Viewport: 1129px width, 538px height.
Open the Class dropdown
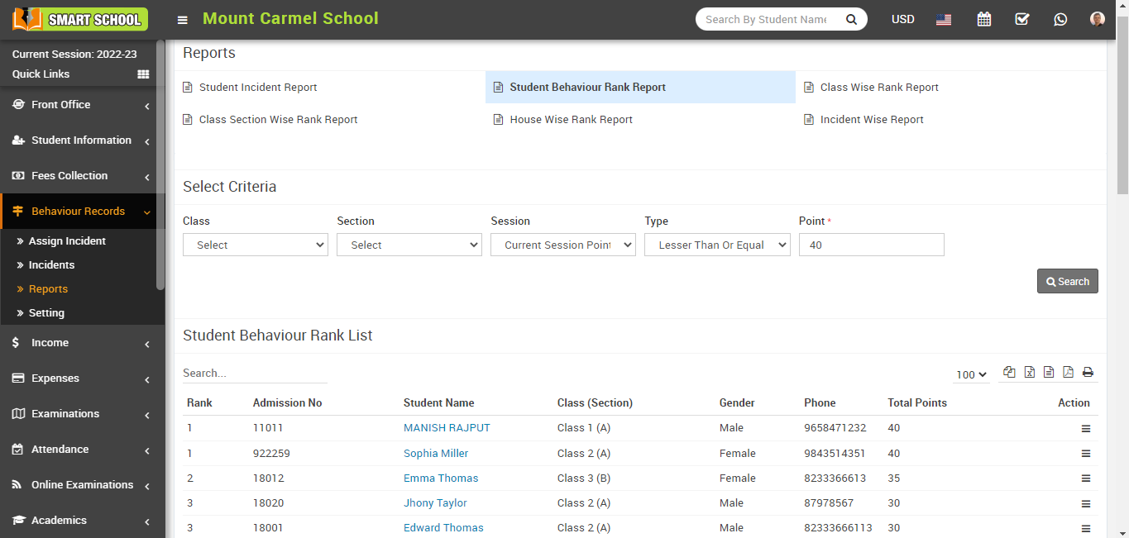(256, 245)
